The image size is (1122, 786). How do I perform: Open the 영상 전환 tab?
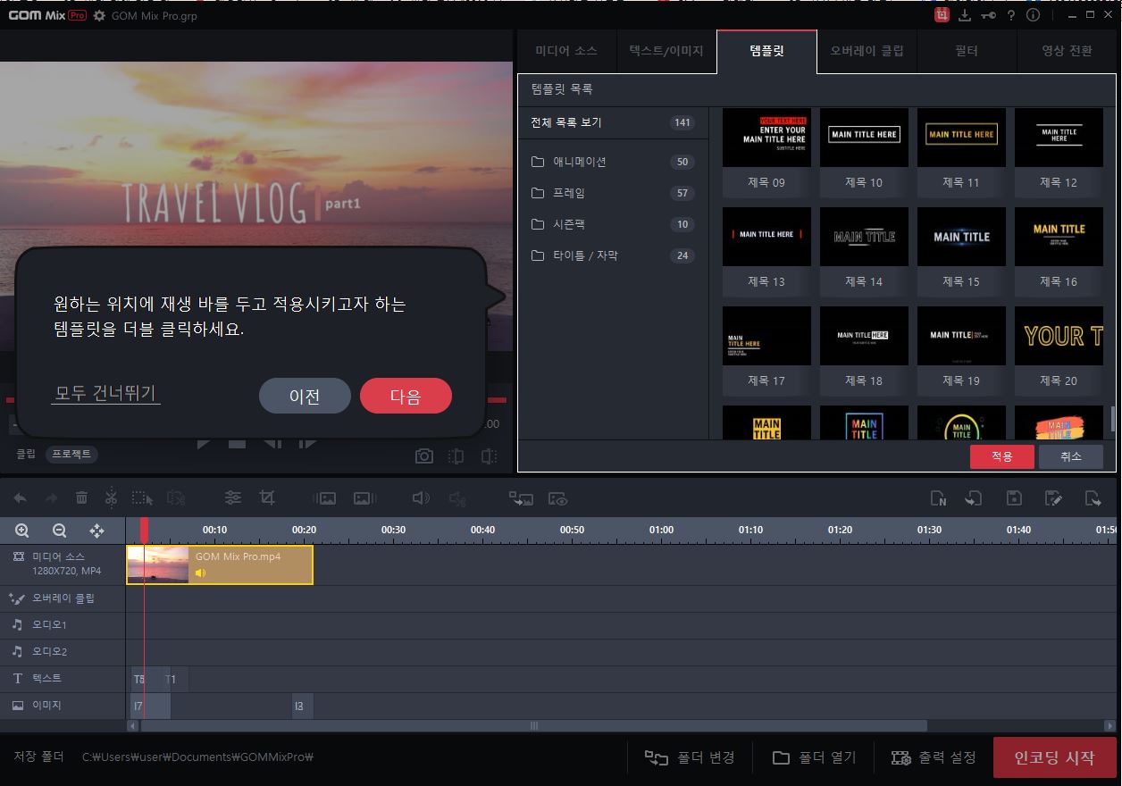(1067, 51)
